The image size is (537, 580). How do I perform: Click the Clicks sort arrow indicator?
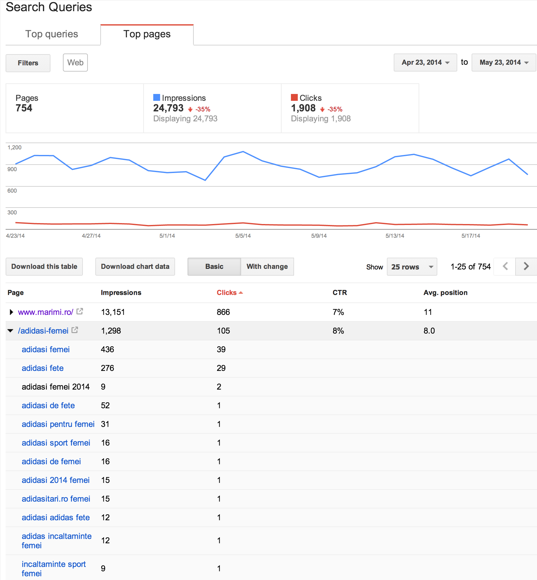[x=240, y=293]
